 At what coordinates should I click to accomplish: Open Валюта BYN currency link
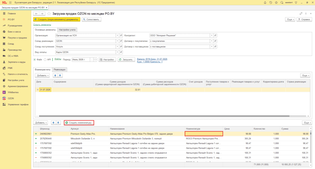pos(152,59)
